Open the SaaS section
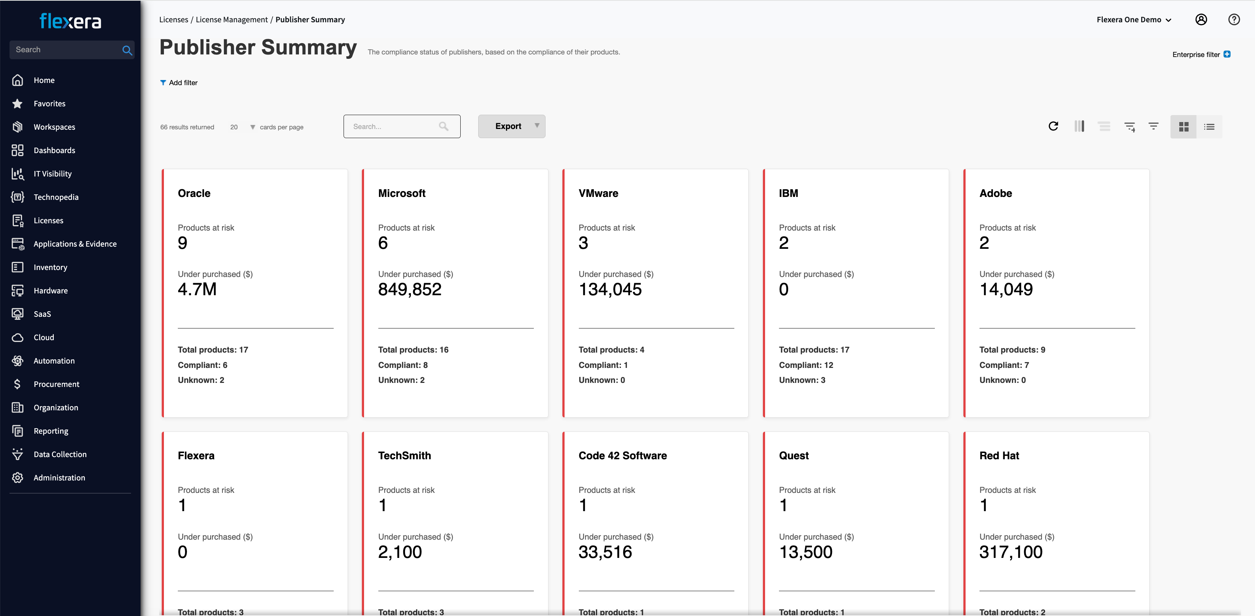 coord(42,314)
